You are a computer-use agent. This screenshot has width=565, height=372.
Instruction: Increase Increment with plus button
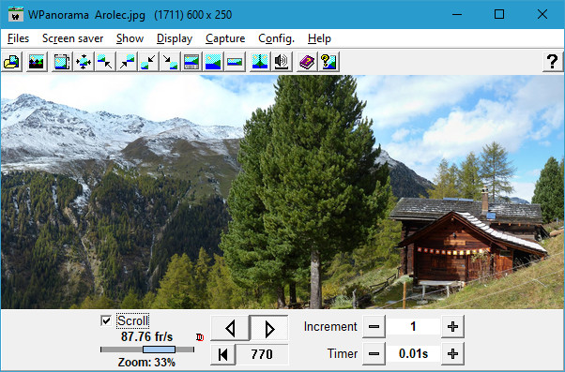[452, 327]
